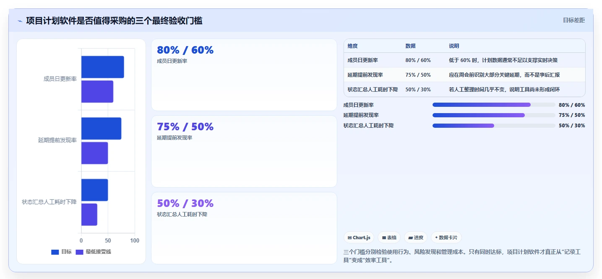This screenshot has width=602, height=279.
Task: Click the 维度 table column header
Action: pos(352,46)
